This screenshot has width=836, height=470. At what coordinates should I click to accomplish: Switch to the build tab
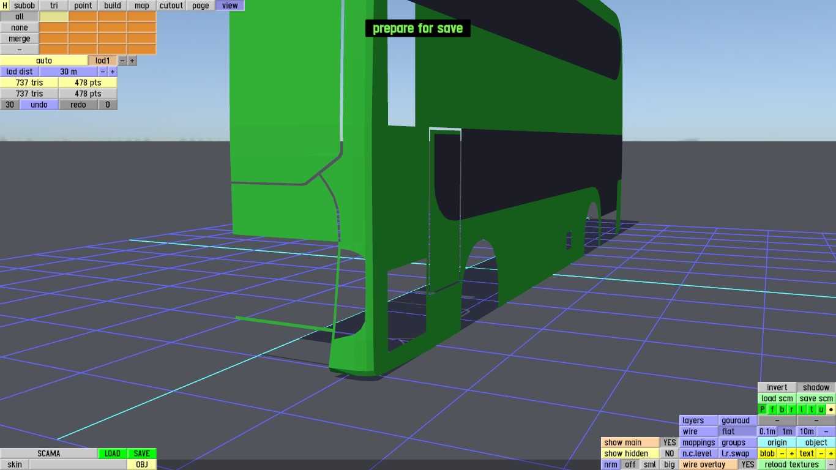(113, 6)
